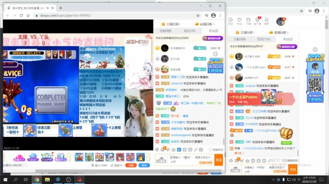Viewport: 329px width, 184px height.
Task: Select 粉丝团 tab in front window
Action: (213, 31)
